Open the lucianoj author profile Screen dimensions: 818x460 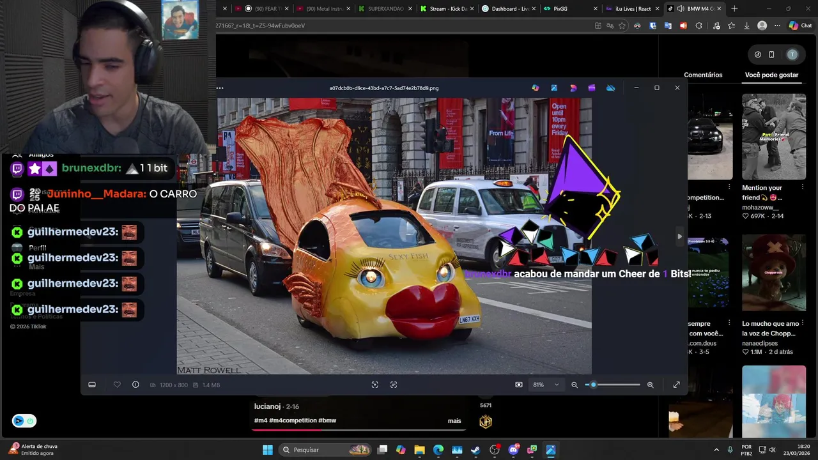point(267,406)
